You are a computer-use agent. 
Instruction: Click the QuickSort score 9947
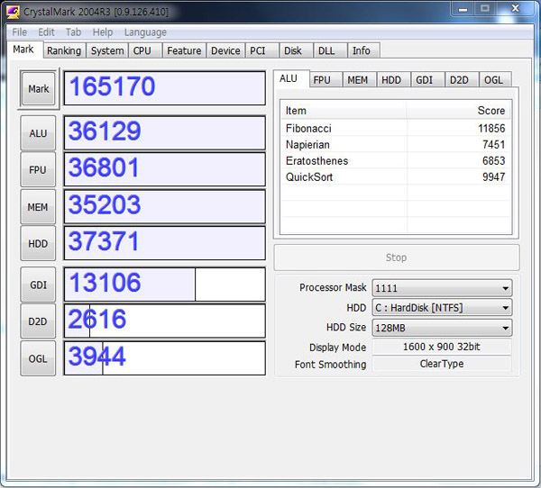[494, 176]
